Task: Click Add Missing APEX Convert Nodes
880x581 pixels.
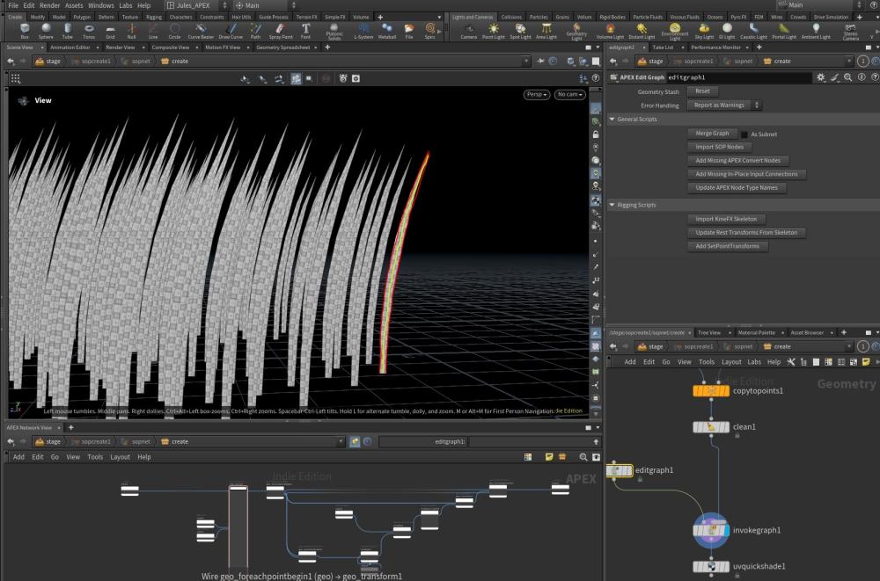Action: pyautogui.click(x=738, y=160)
